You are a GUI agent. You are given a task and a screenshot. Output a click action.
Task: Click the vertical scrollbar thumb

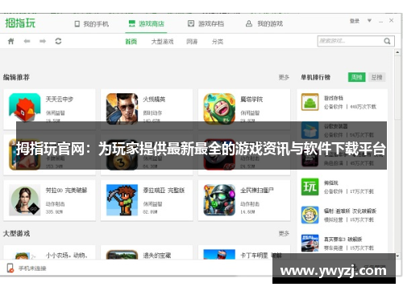pos(398,87)
